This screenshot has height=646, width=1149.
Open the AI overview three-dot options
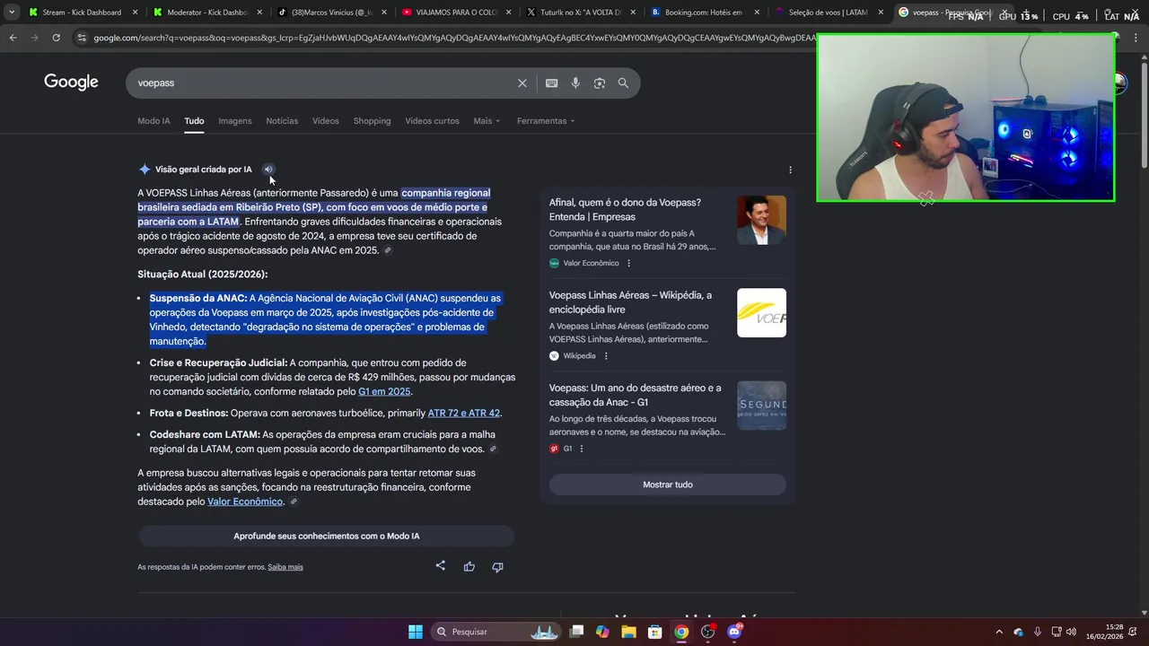790,170
